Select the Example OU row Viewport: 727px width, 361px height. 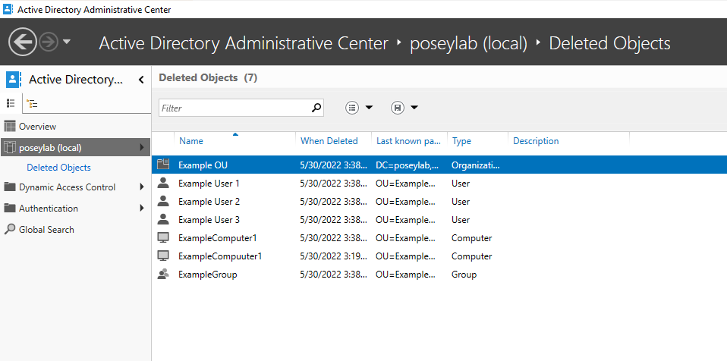[x=439, y=165]
